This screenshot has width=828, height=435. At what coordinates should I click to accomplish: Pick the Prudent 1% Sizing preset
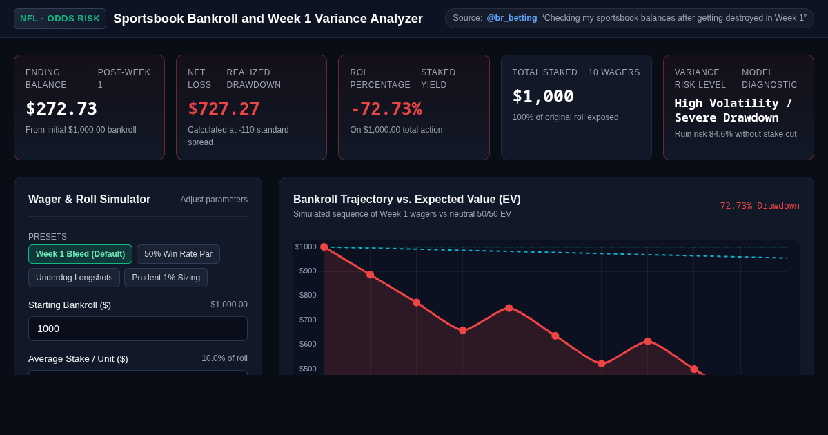tap(166, 278)
